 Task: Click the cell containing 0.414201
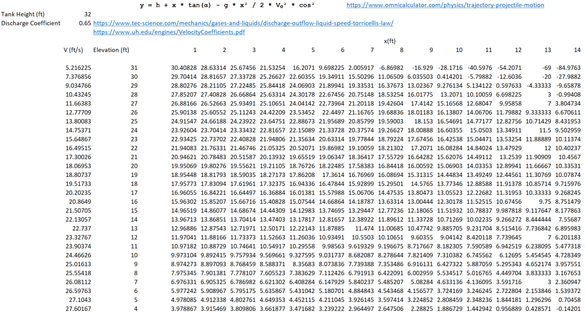click(450, 77)
